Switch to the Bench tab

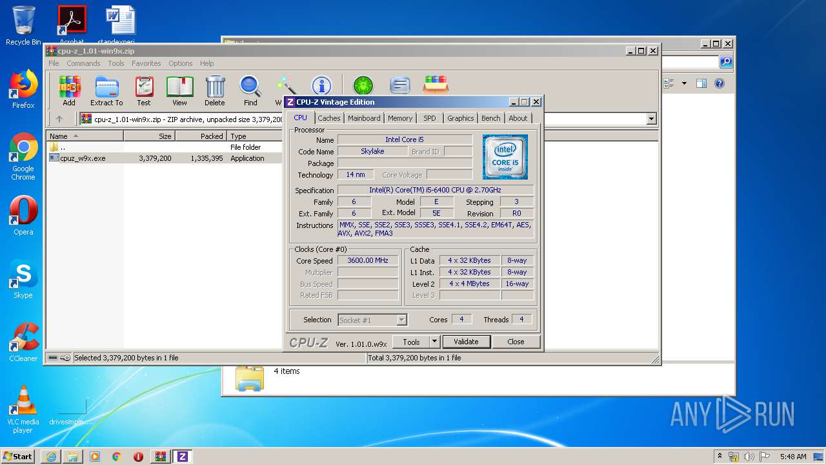(490, 118)
